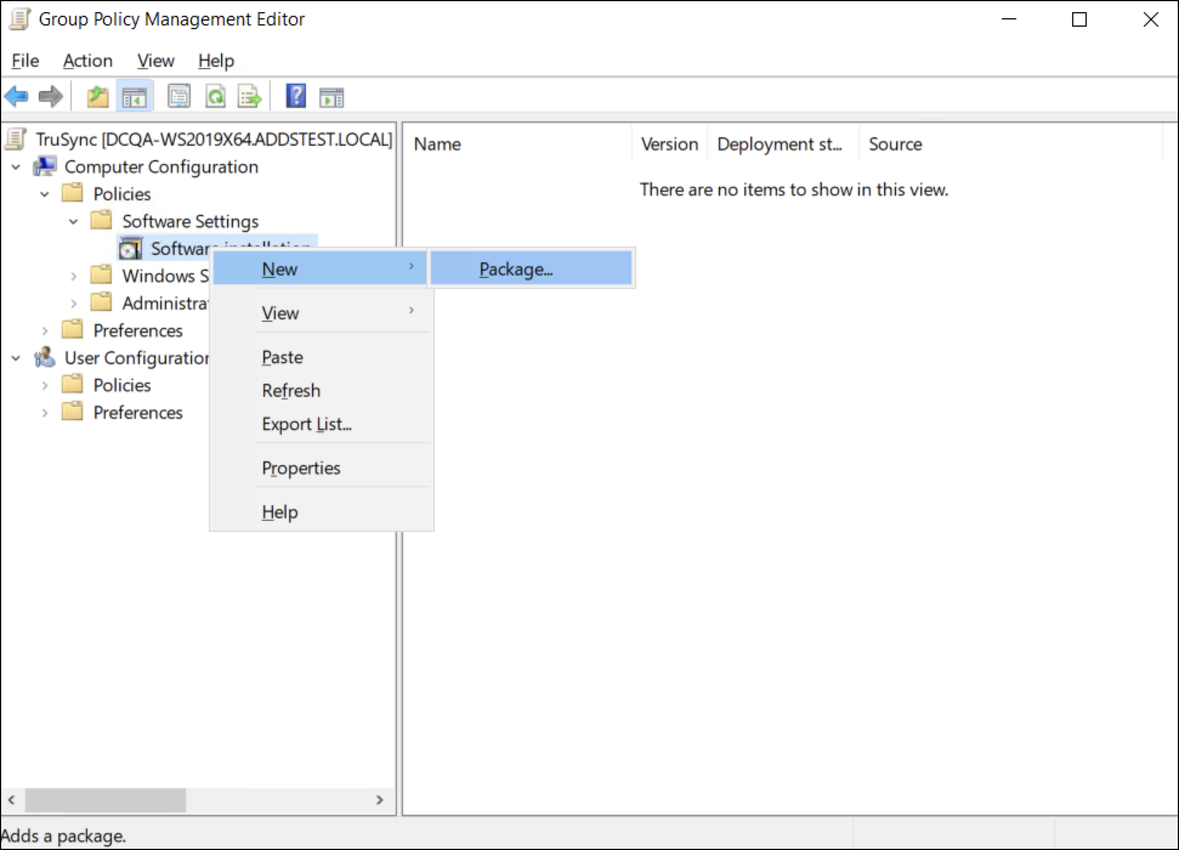Collapse the Software Settings folder
Screen dimensions: 1179x850
coord(73,222)
